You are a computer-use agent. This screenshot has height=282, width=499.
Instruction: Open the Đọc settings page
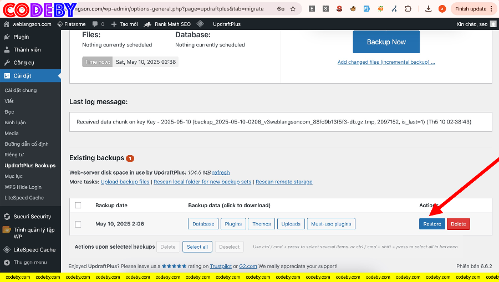(9, 112)
